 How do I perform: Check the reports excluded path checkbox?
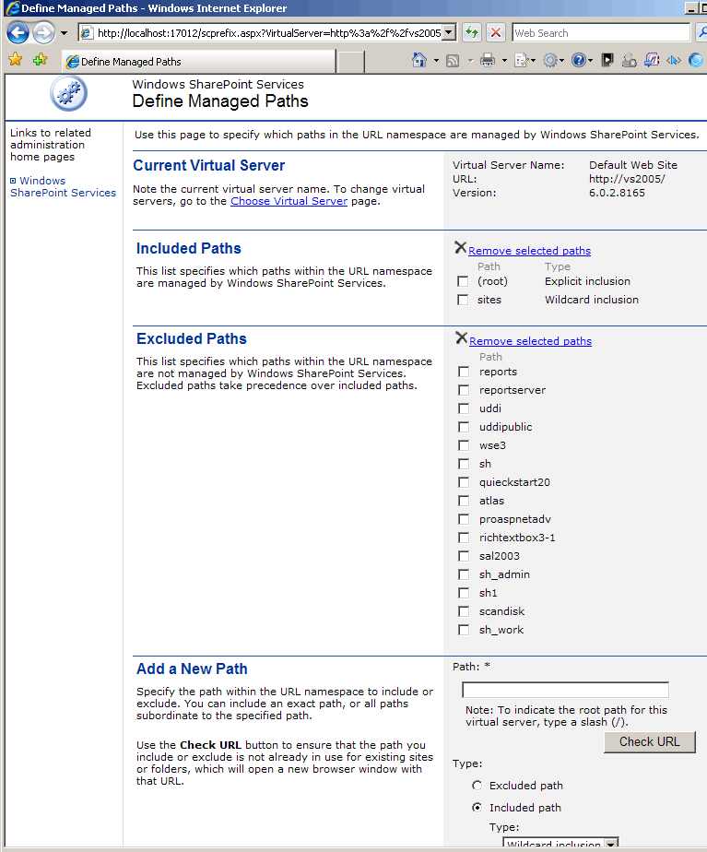coord(464,372)
